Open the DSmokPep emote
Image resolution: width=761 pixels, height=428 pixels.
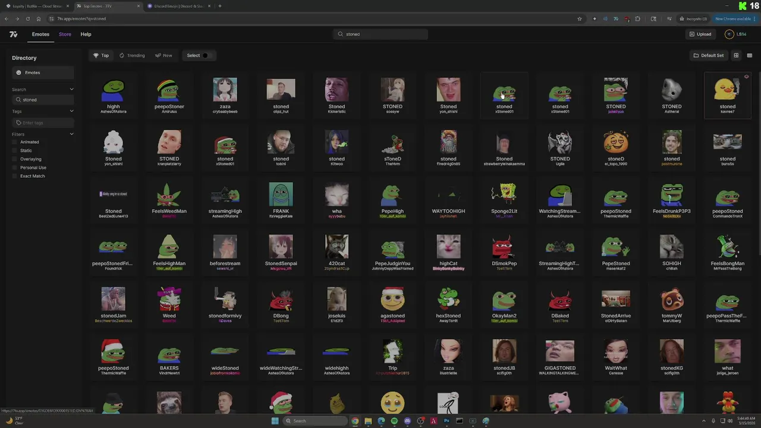[504, 252]
